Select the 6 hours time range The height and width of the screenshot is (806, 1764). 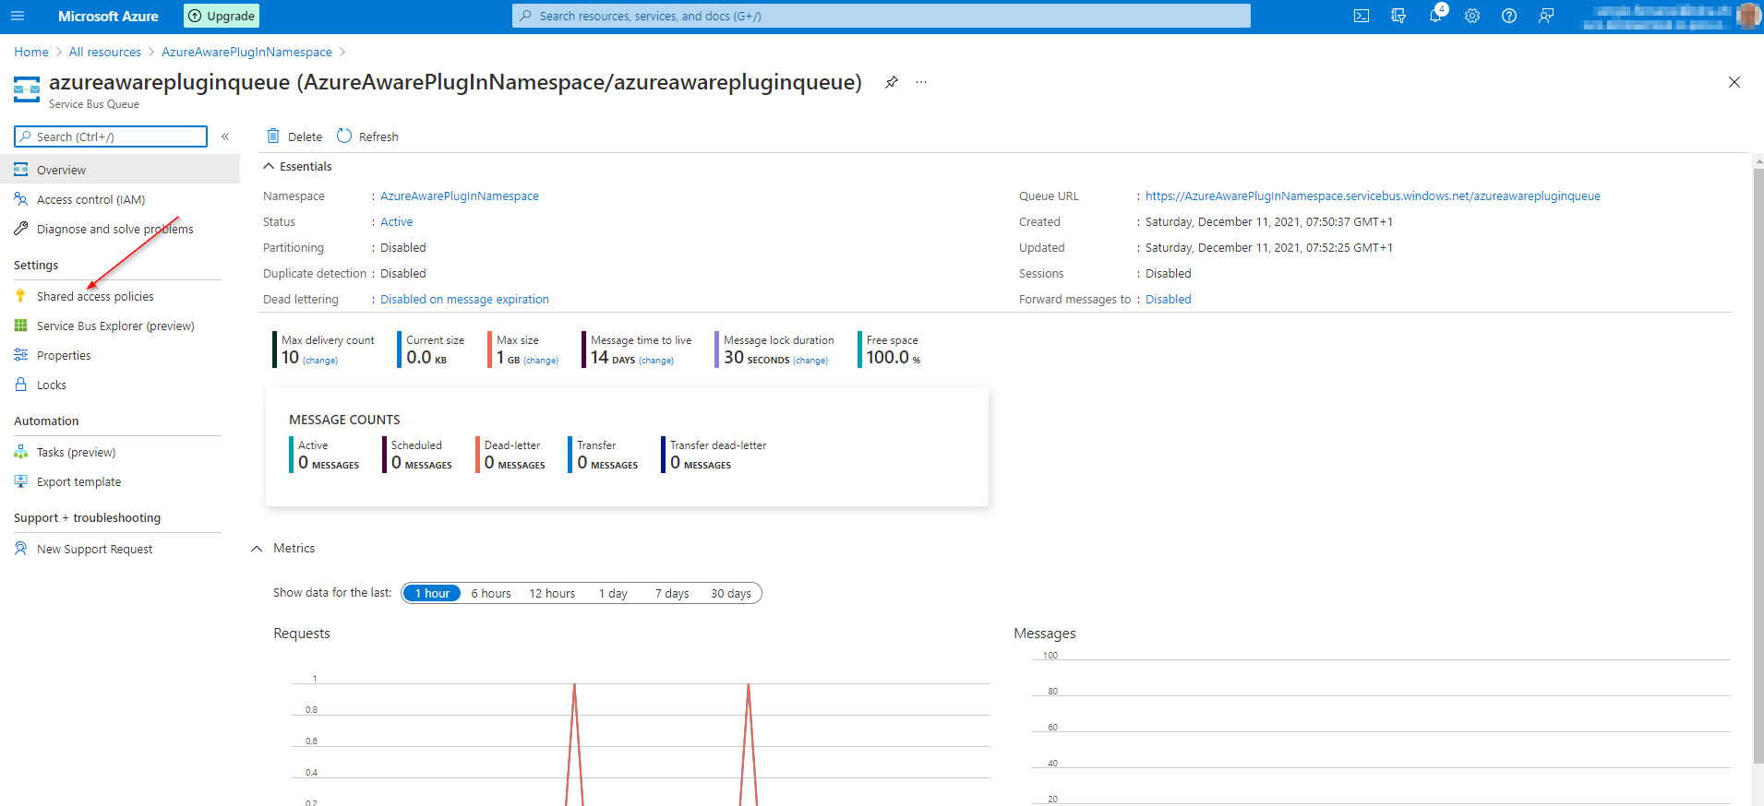(491, 593)
